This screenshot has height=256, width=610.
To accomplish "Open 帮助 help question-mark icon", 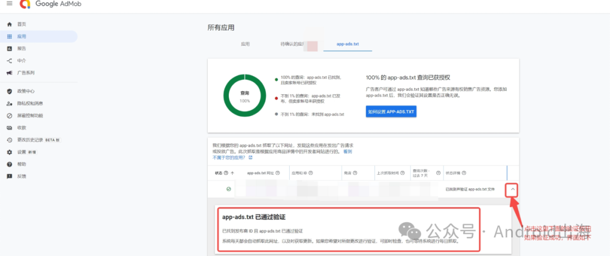I will click(10, 164).
